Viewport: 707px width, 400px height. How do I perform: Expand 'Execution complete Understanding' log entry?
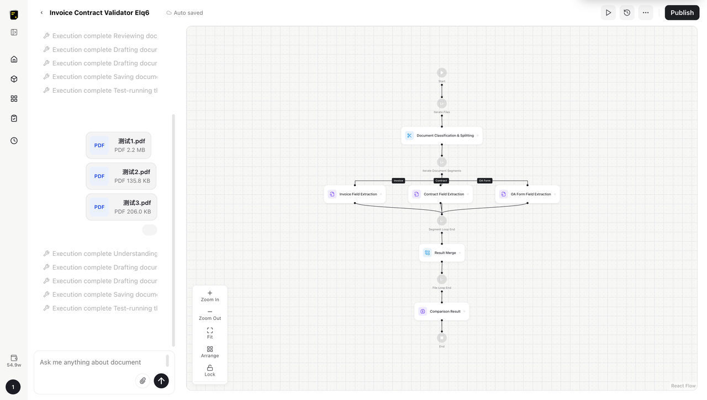100,254
